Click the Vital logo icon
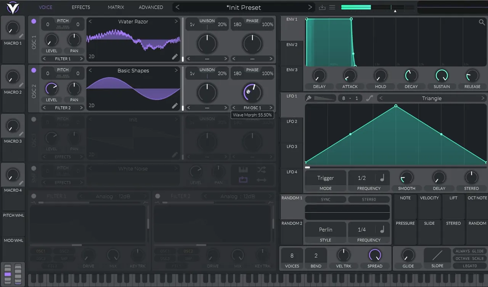This screenshot has width=488, height=287. [13, 7]
